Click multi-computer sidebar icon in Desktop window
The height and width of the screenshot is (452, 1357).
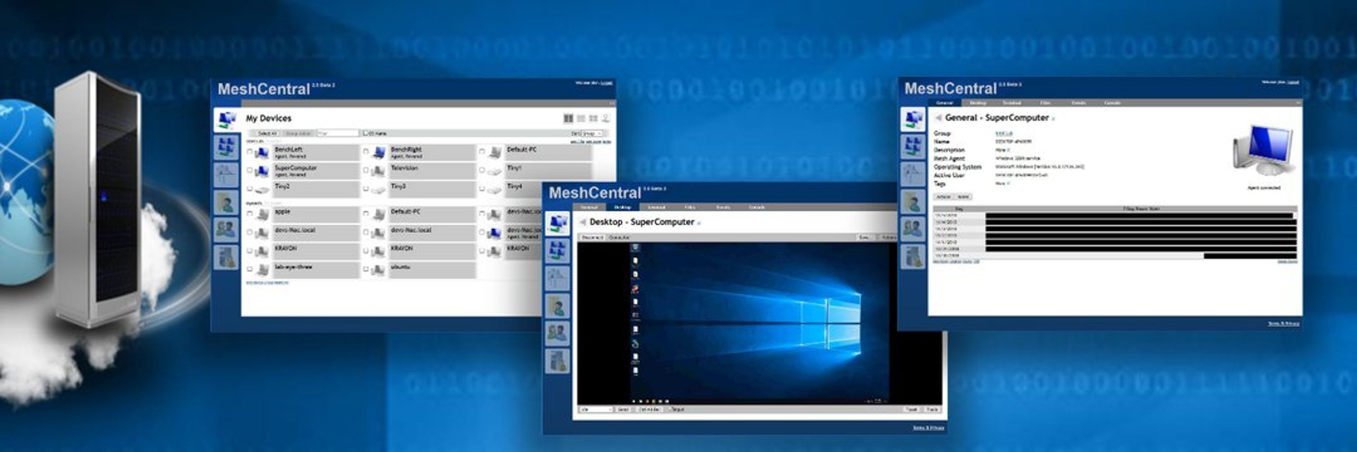click(x=557, y=251)
